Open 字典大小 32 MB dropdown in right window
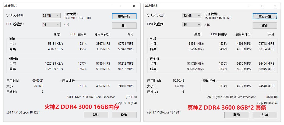284x125 pixels. [192, 16]
